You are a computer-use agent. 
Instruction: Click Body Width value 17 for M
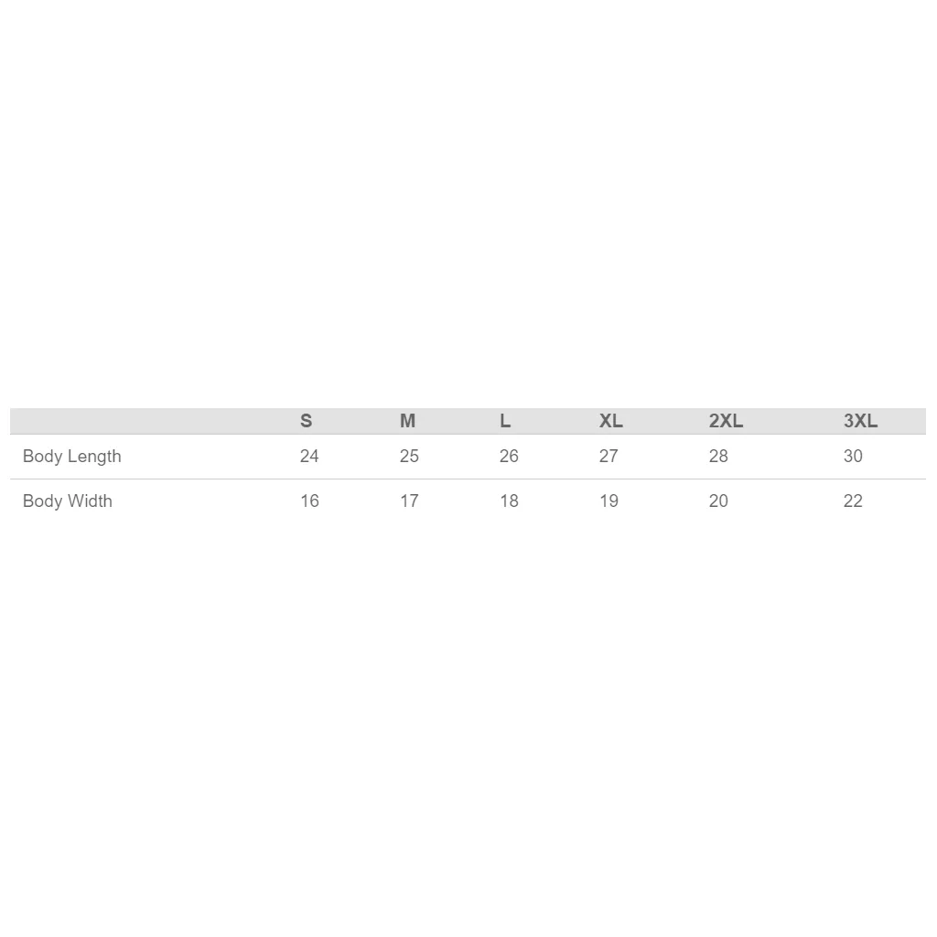409,501
